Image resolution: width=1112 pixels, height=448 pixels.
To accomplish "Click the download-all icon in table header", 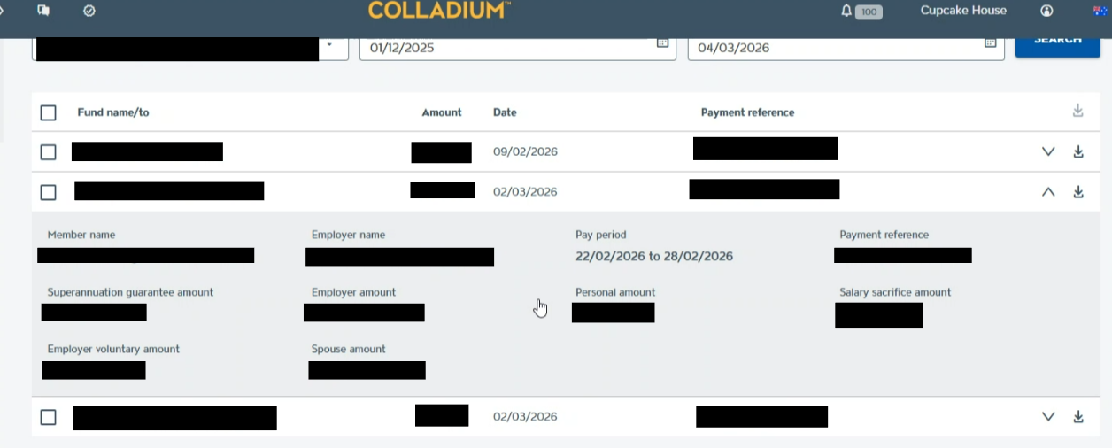I will click(x=1077, y=111).
